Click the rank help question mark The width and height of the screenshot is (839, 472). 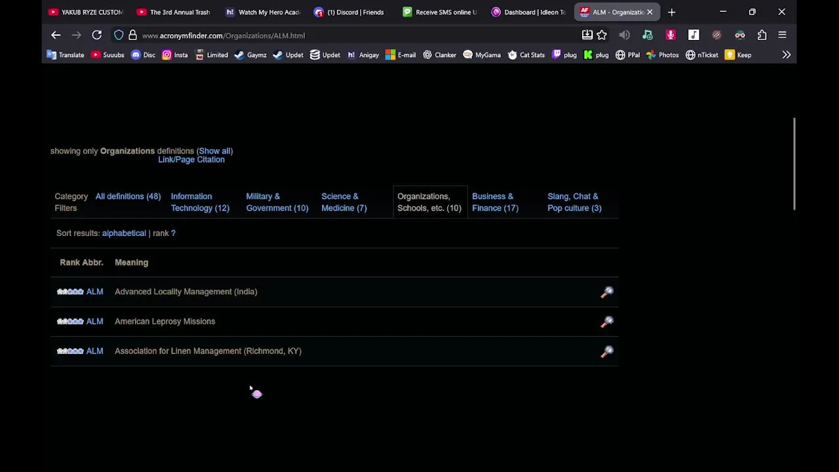point(173,233)
